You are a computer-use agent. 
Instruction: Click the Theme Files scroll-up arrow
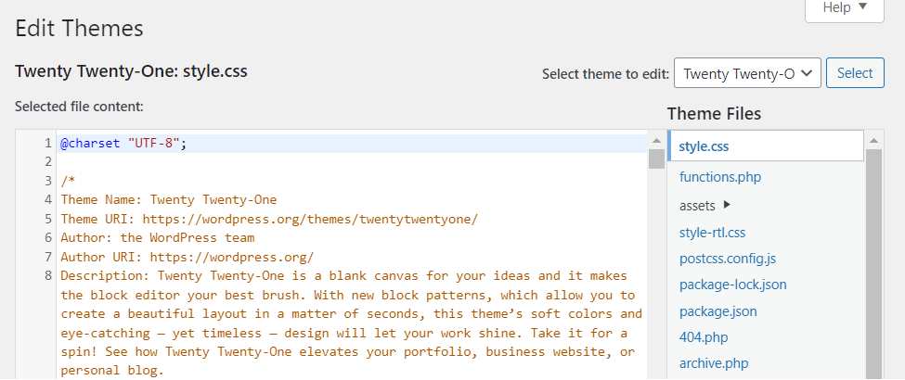873,140
